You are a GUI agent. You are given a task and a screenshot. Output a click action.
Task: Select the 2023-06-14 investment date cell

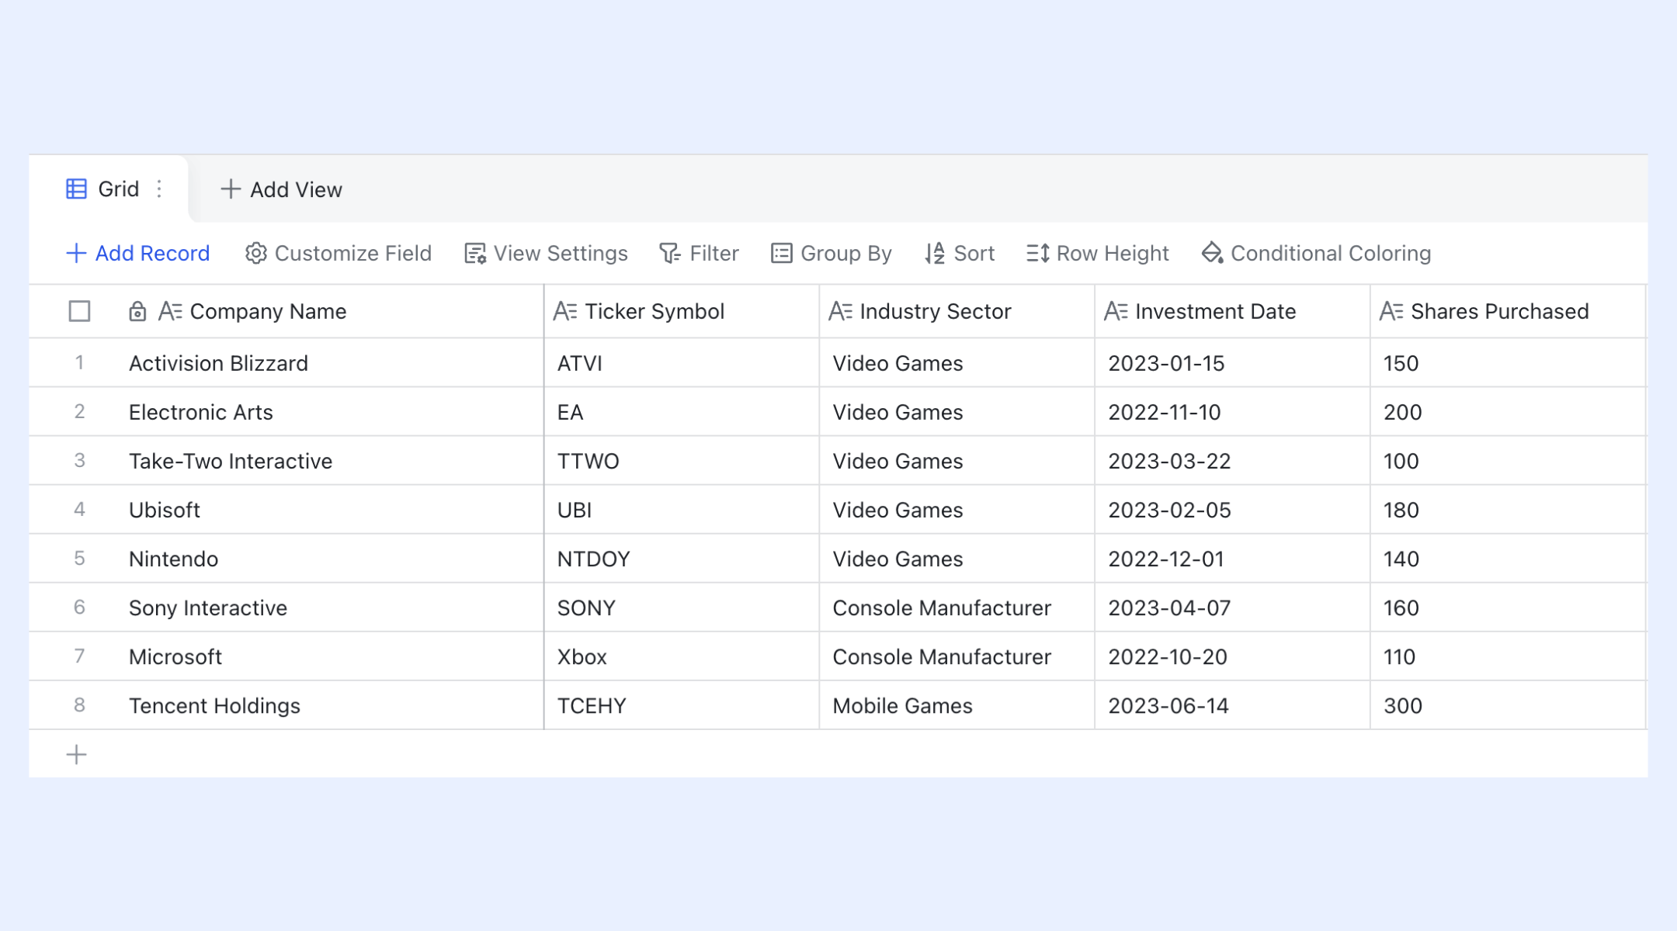click(x=1233, y=705)
